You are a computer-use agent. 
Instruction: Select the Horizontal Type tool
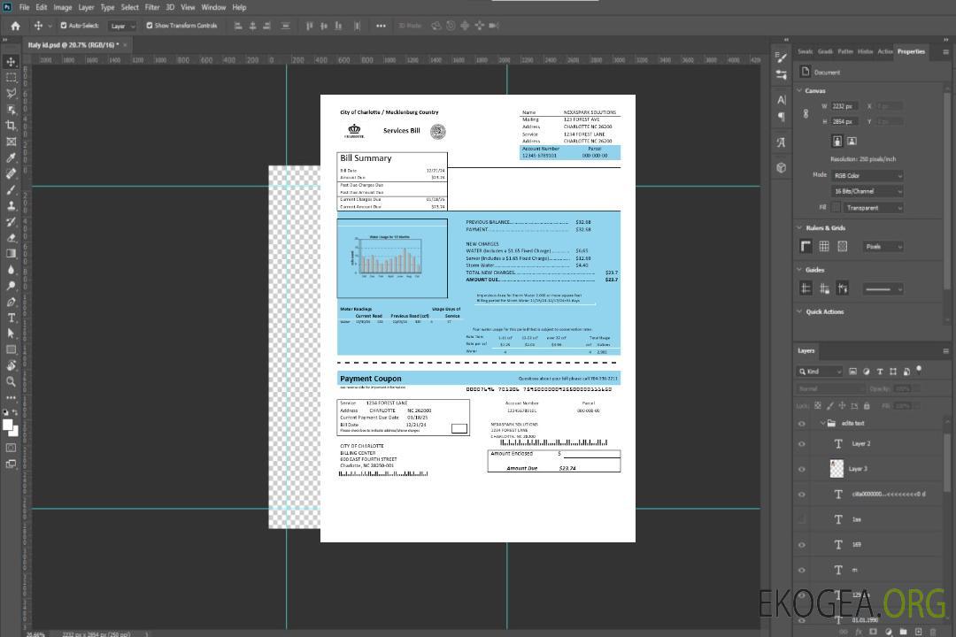[x=12, y=318]
